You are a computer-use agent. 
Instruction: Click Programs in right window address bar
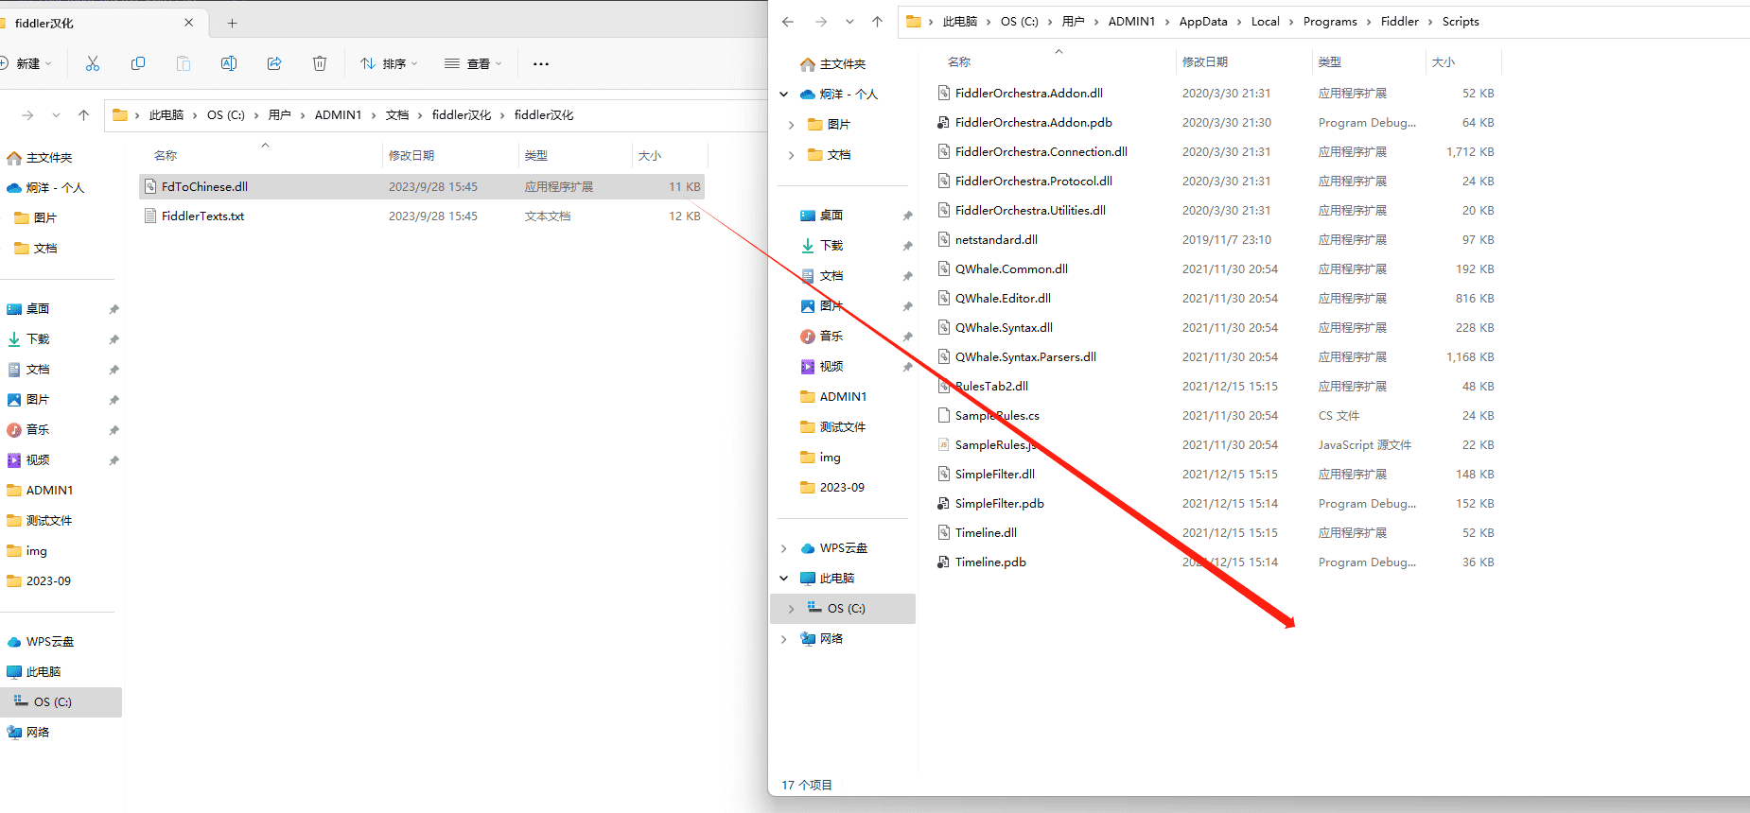(x=1330, y=22)
